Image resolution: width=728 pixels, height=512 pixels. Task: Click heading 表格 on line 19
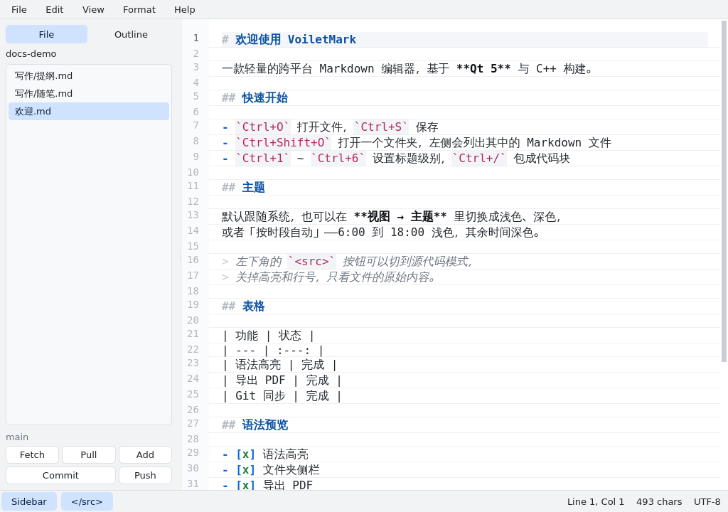[x=253, y=306]
